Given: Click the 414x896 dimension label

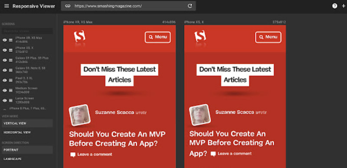Looking at the screenshot, I should tap(169, 22).
